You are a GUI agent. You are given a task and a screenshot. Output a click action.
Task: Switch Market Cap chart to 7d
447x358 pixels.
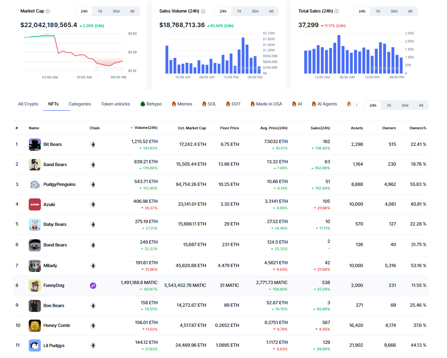100,11
